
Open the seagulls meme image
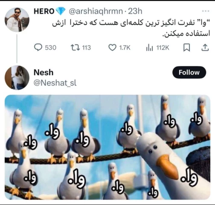click(107, 147)
